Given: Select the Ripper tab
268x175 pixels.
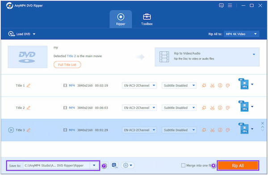Looking at the screenshot, I should pos(121,19).
